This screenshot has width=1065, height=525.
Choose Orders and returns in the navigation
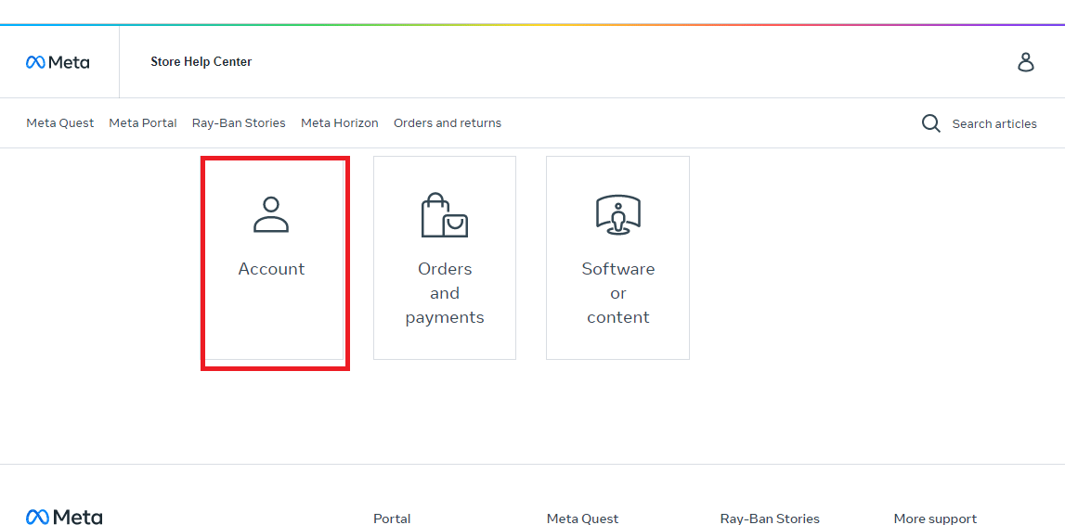pyautogui.click(x=448, y=123)
